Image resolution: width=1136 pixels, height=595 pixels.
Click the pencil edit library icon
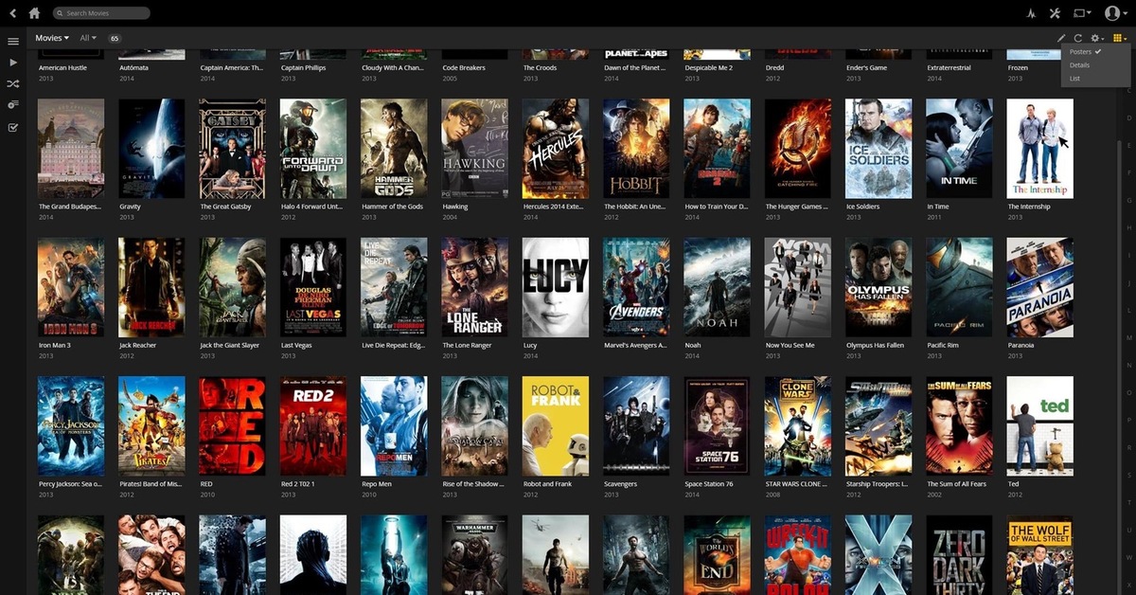point(1061,38)
